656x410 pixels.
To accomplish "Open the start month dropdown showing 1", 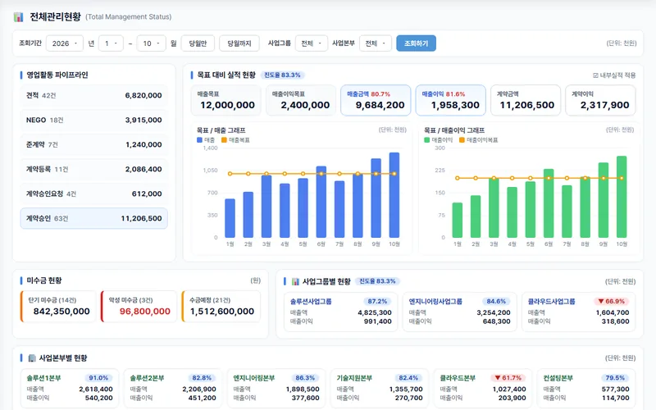I will click(x=111, y=43).
